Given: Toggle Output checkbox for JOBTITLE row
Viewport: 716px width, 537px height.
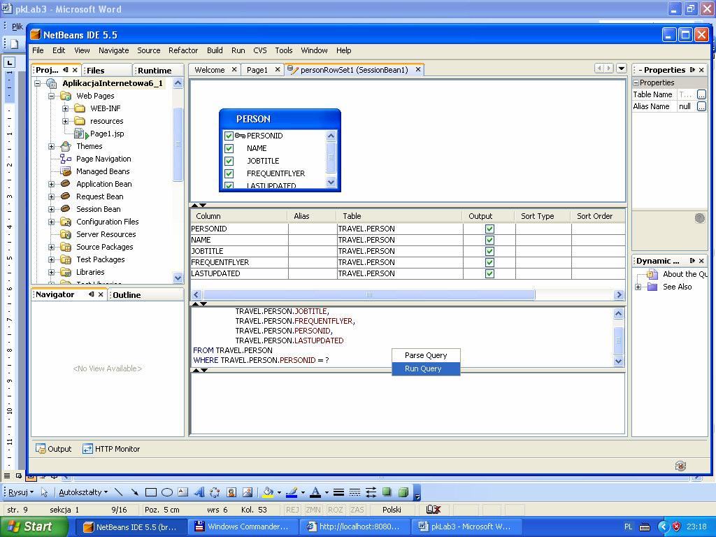Looking at the screenshot, I should (489, 251).
